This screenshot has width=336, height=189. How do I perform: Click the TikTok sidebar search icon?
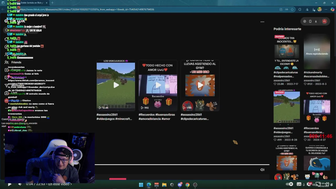[x=7, y=30]
